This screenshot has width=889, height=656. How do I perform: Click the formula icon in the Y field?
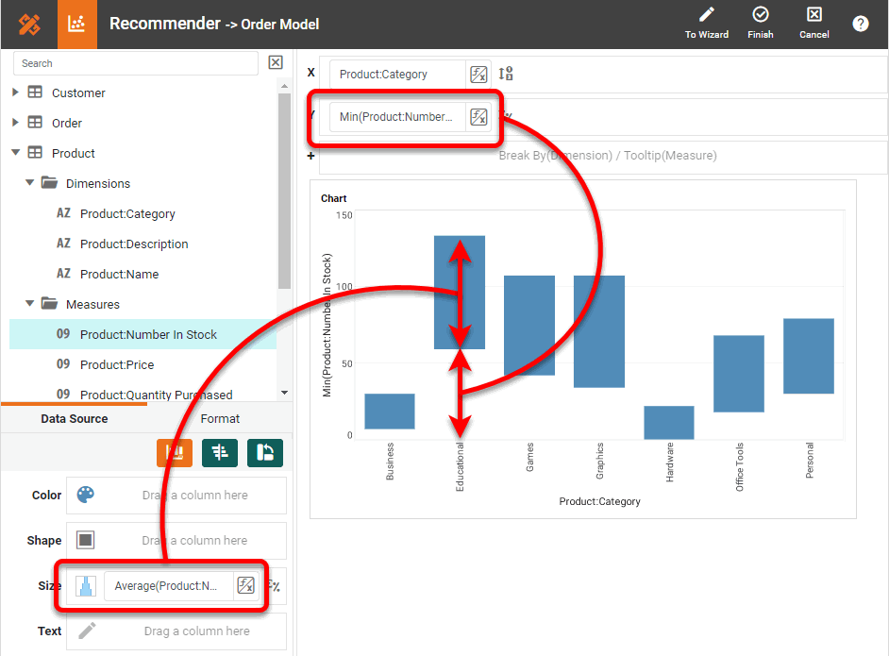coord(478,117)
